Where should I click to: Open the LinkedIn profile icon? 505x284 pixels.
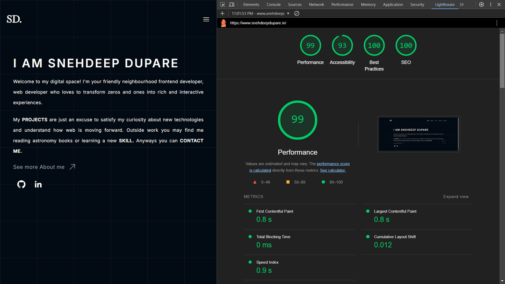tap(38, 185)
